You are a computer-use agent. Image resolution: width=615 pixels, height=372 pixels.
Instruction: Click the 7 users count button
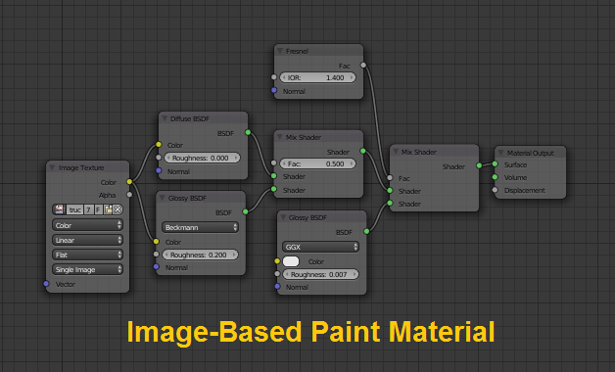coord(89,209)
